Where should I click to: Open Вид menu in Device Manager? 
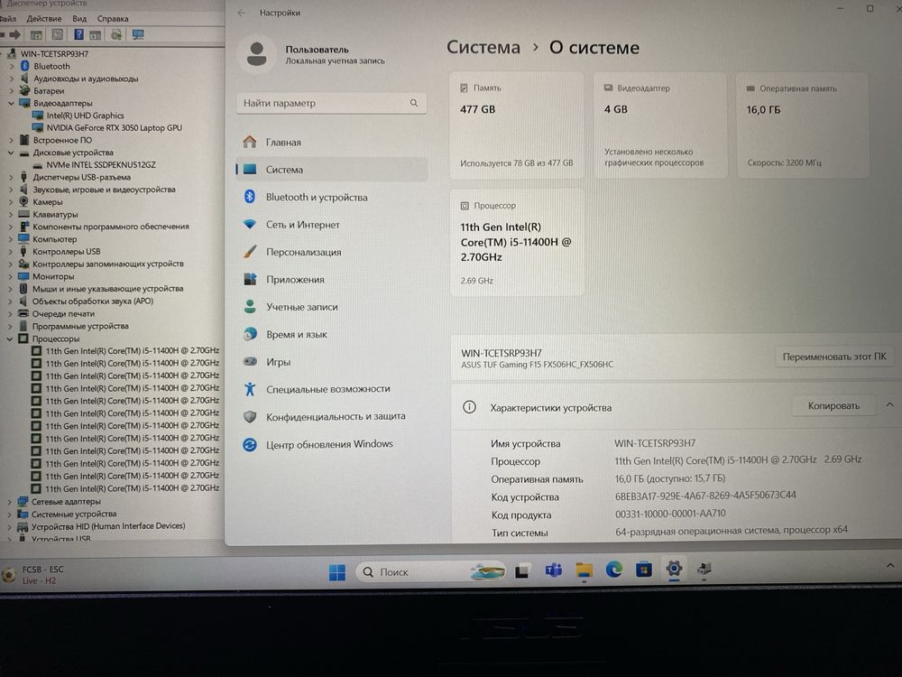79,18
